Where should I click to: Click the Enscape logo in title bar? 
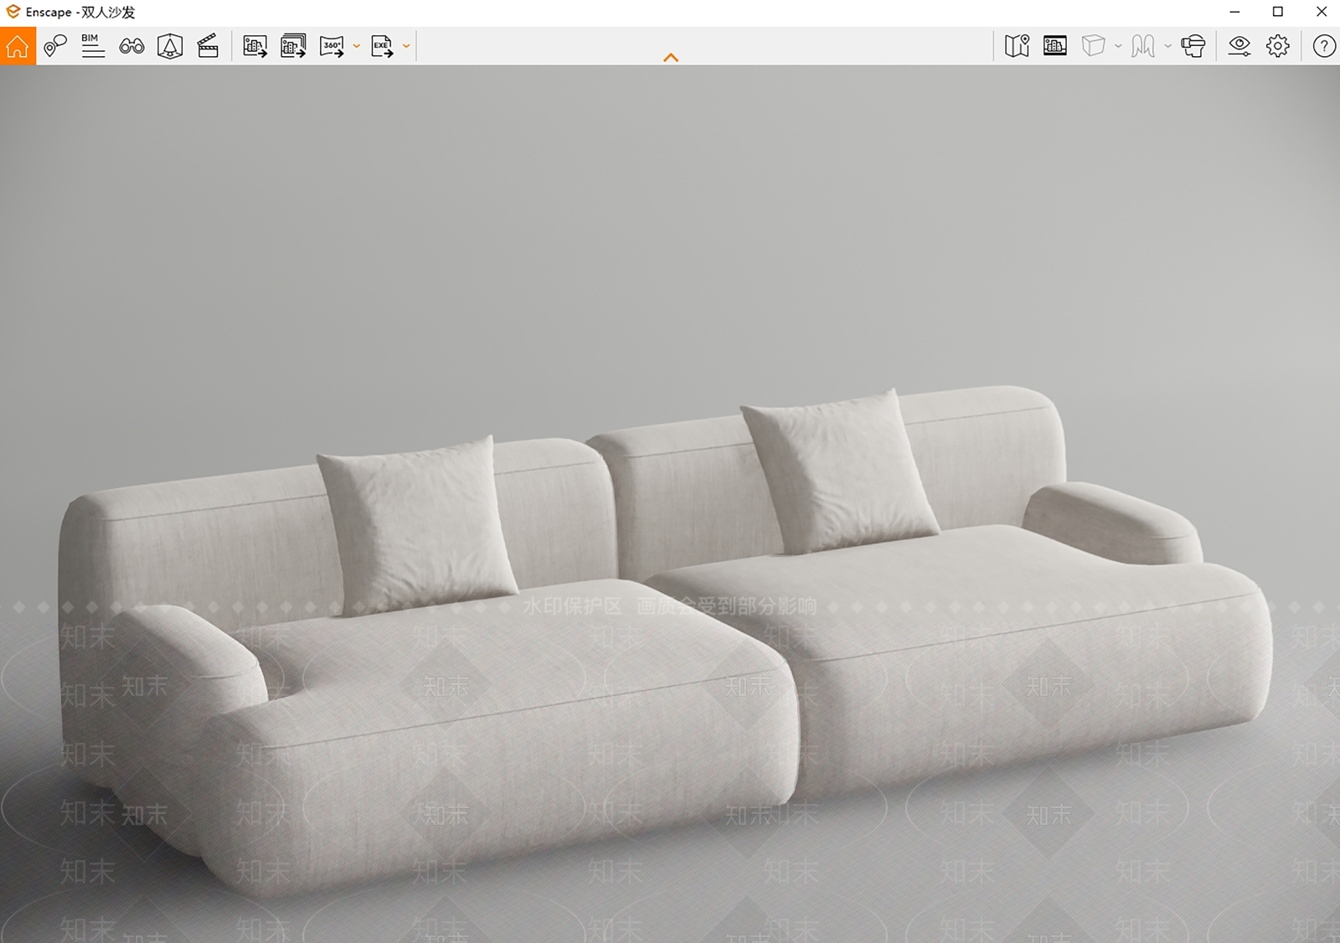(13, 12)
